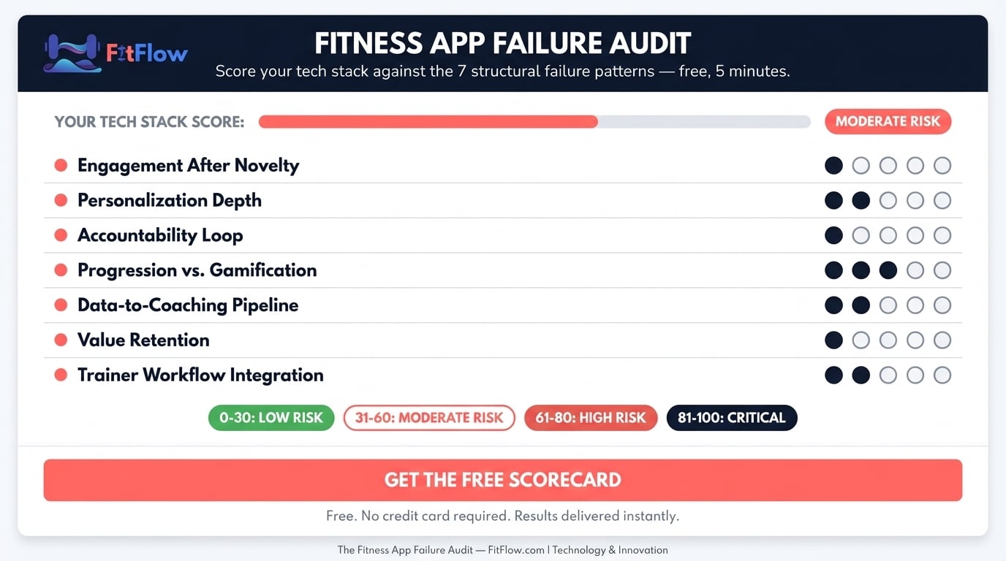The height and width of the screenshot is (561, 1006).
Task: Select fifth rating circle for Engagement After Novelty
Action: (942, 166)
